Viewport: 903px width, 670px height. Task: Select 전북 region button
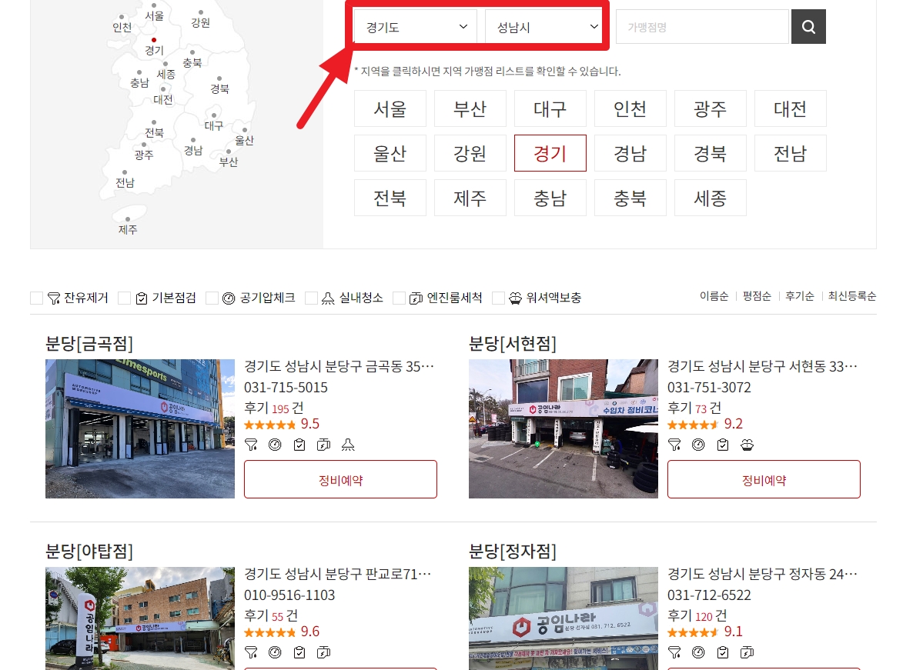click(390, 198)
